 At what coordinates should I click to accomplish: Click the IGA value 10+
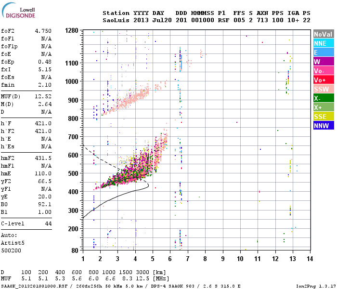coord(293,20)
